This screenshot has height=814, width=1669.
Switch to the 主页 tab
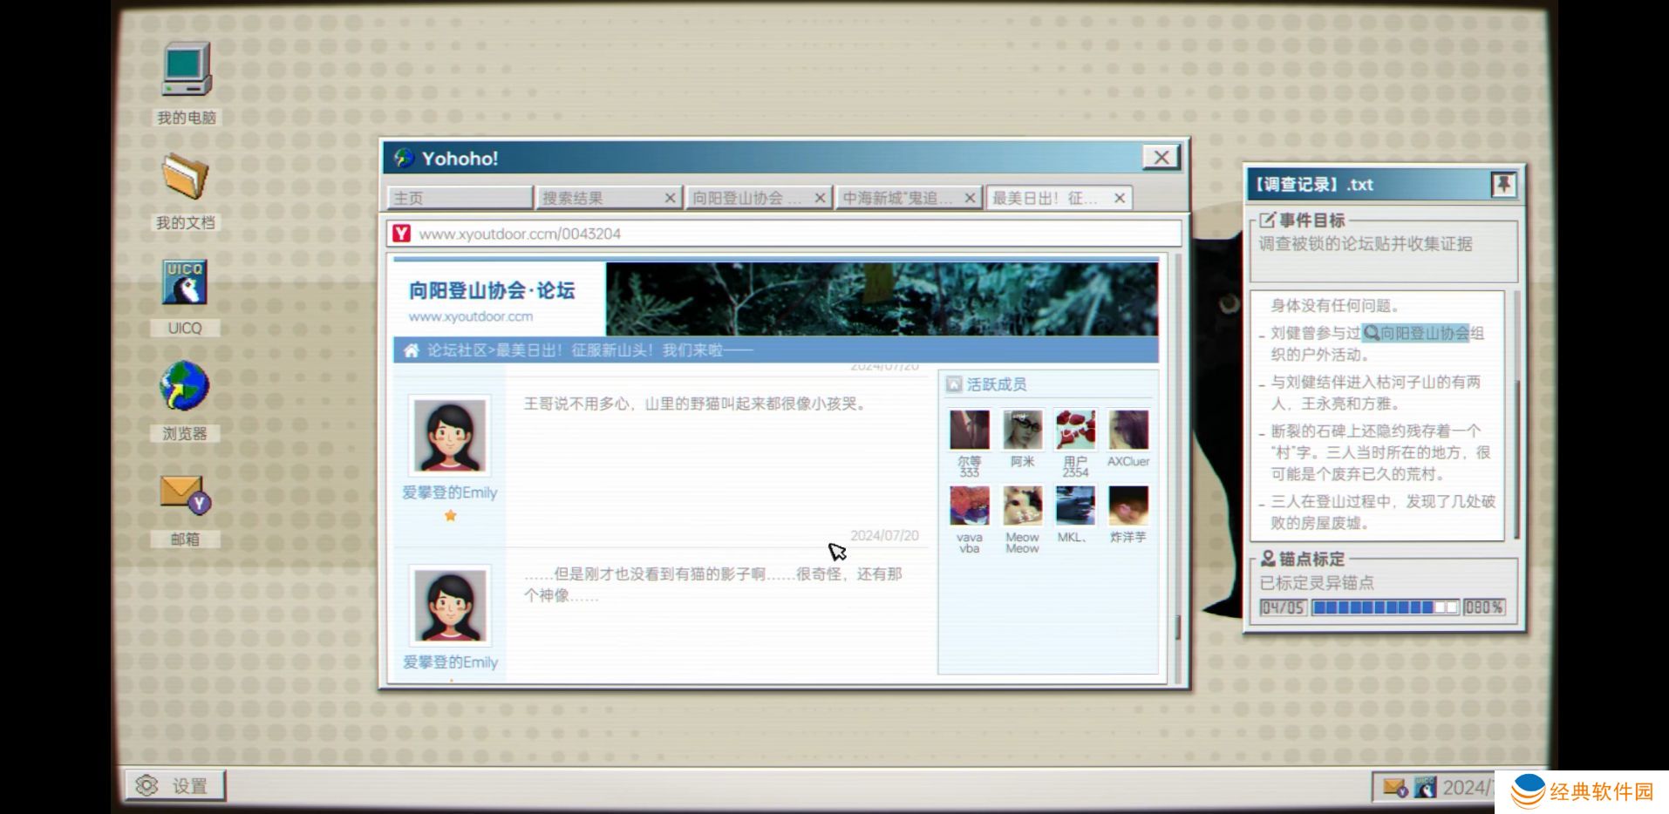[x=460, y=198]
